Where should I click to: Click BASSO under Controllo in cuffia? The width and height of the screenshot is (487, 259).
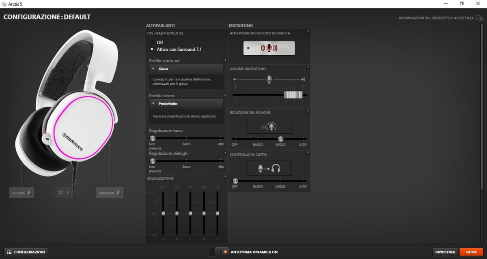(x=258, y=187)
